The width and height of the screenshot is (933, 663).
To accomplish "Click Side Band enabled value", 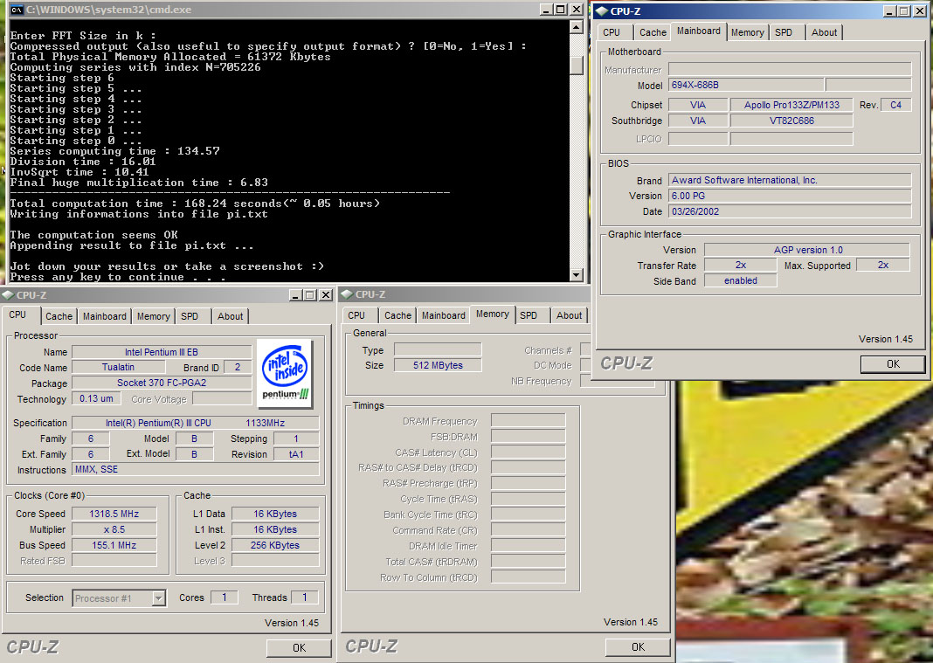I will 740,281.
